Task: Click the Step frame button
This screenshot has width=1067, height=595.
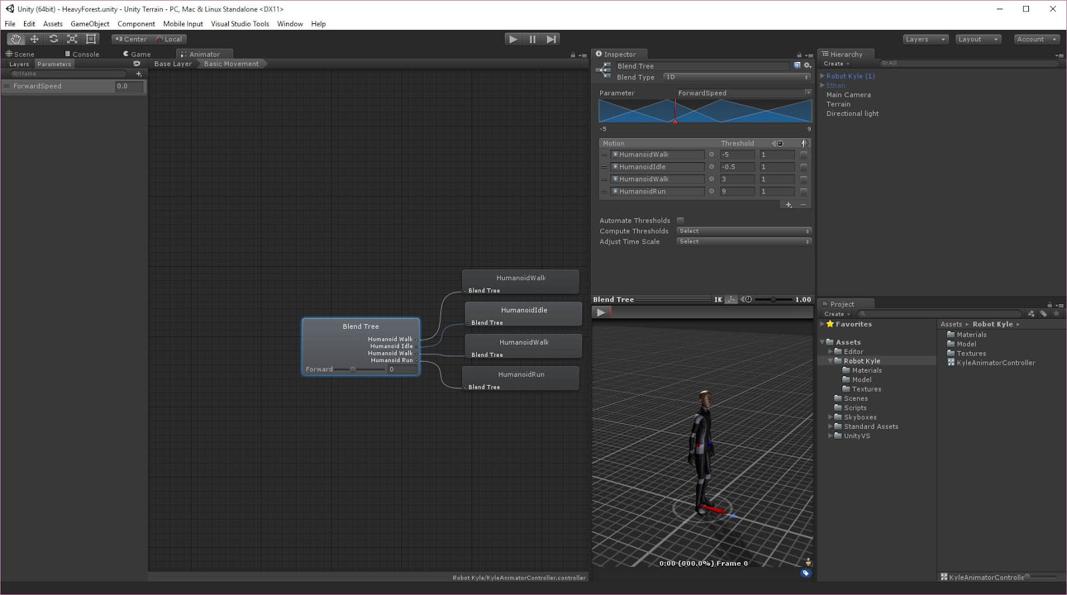Action: tap(551, 39)
